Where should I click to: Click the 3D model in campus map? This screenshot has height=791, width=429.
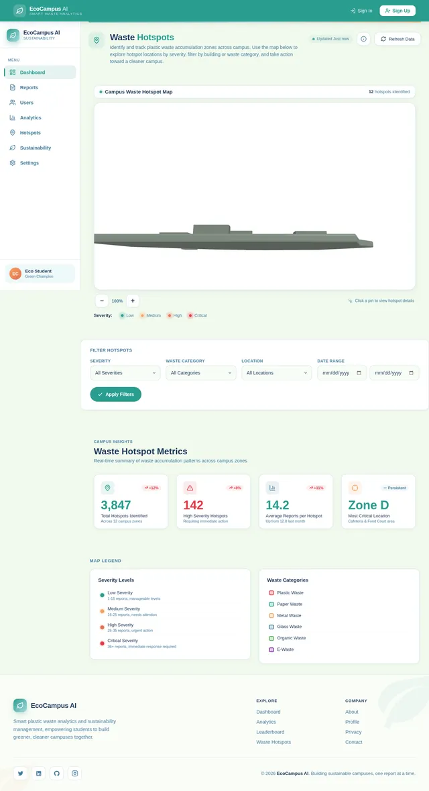coord(233,238)
